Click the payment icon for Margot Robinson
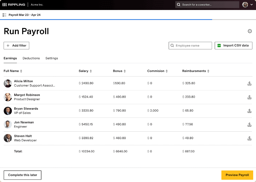The height and width of the screenshot is (182, 256). tap(249, 97)
